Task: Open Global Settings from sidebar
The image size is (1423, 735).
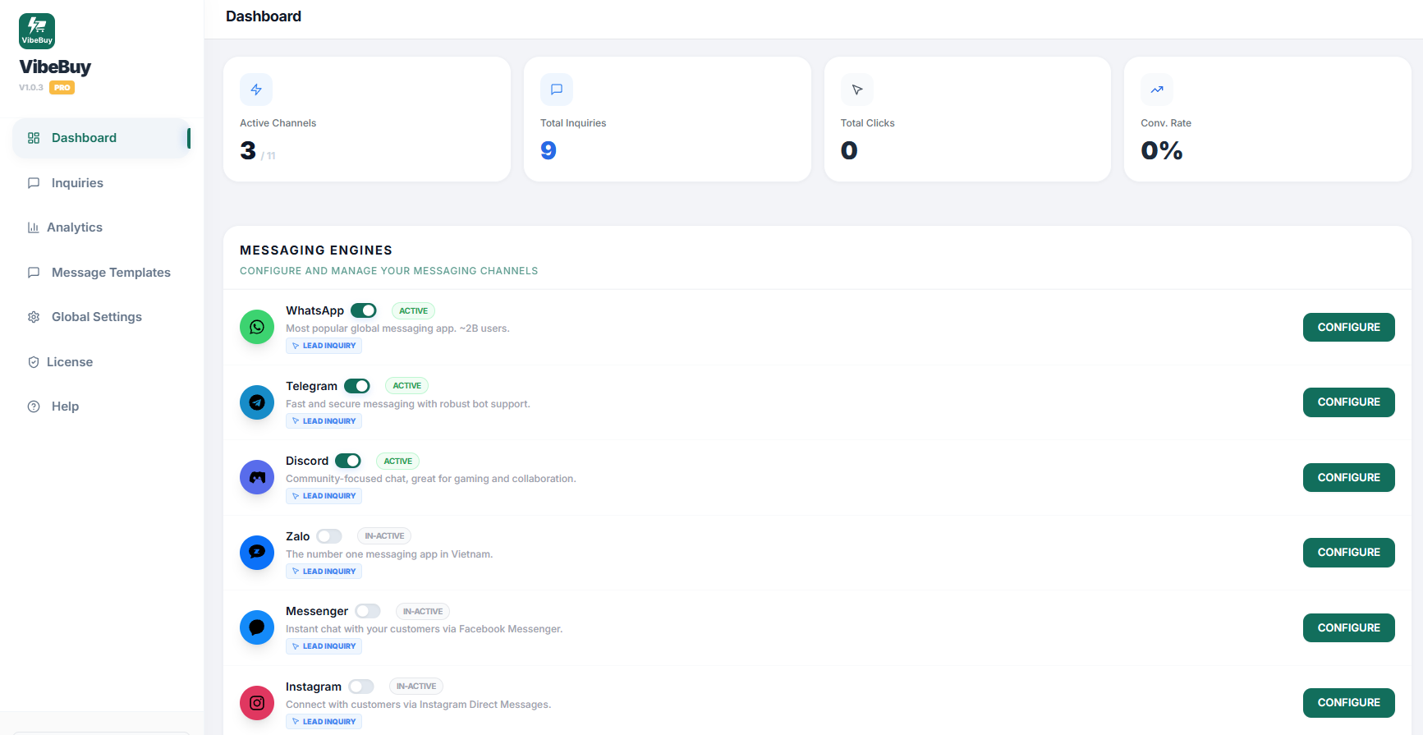Action: tap(97, 317)
